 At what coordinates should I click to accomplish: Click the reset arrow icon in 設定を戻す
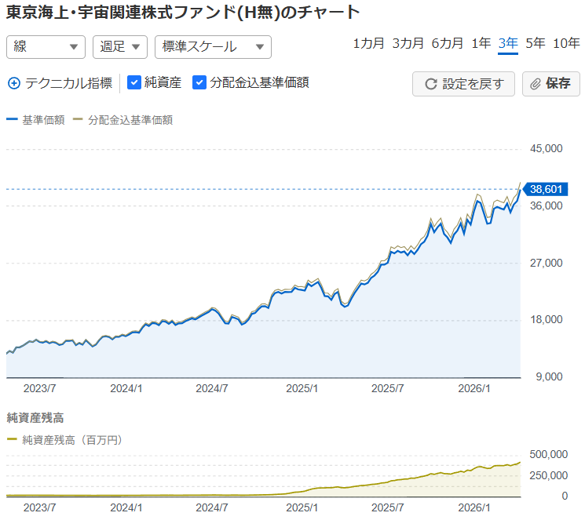click(x=430, y=84)
